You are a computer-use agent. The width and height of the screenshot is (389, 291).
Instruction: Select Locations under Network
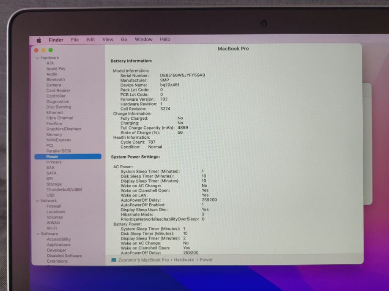(56, 212)
